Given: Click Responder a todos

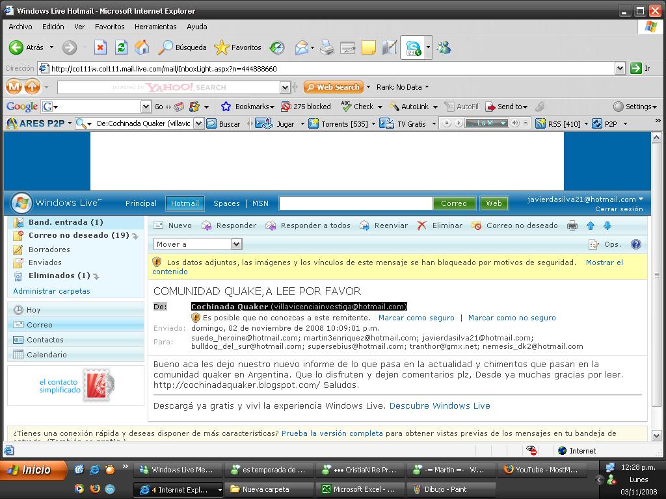Looking at the screenshot, I should tap(308, 225).
